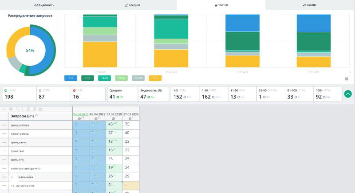Open the chart hamburger menu icon
Image resolution: width=355 pixels, height=193 pixels.
point(347,79)
